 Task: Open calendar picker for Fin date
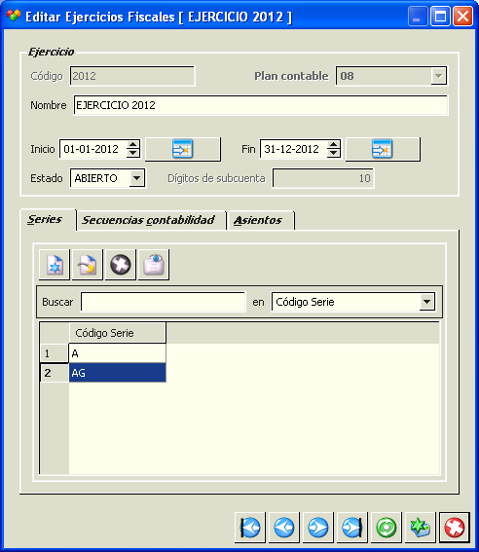click(x=383, y=149)
